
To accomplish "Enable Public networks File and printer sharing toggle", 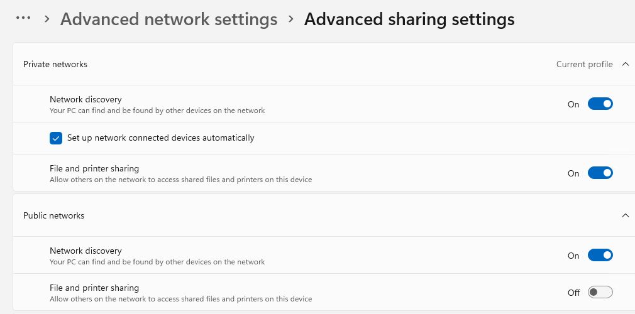I will point(600,292).
